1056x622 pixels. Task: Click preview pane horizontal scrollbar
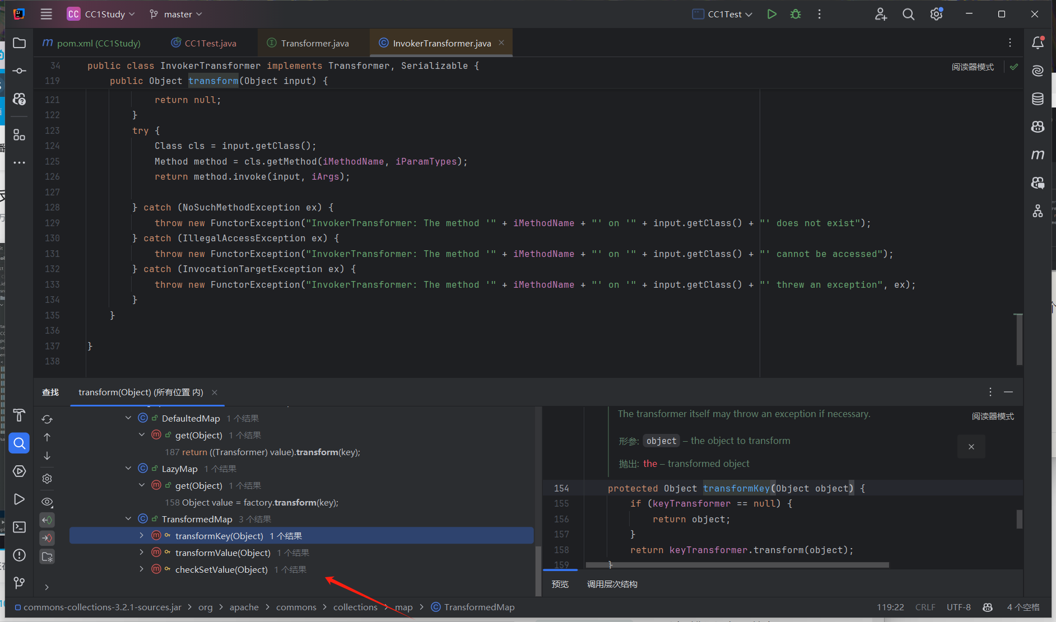pos(737,565)
